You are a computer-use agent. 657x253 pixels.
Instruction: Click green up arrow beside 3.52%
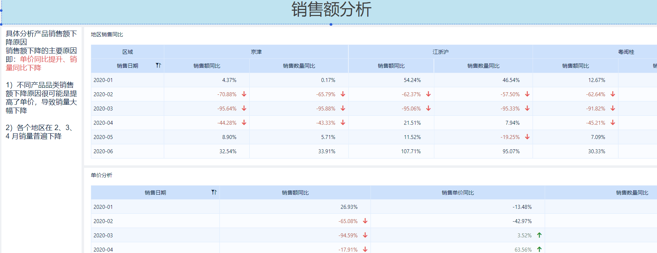(x=539, y=235)
